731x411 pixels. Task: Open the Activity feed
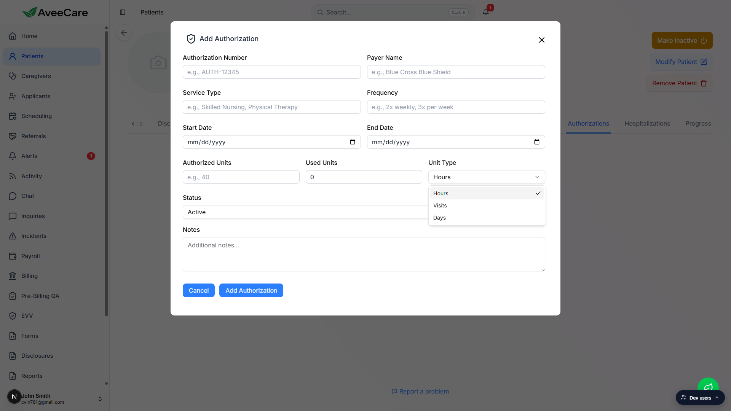[x=52, y=176]
